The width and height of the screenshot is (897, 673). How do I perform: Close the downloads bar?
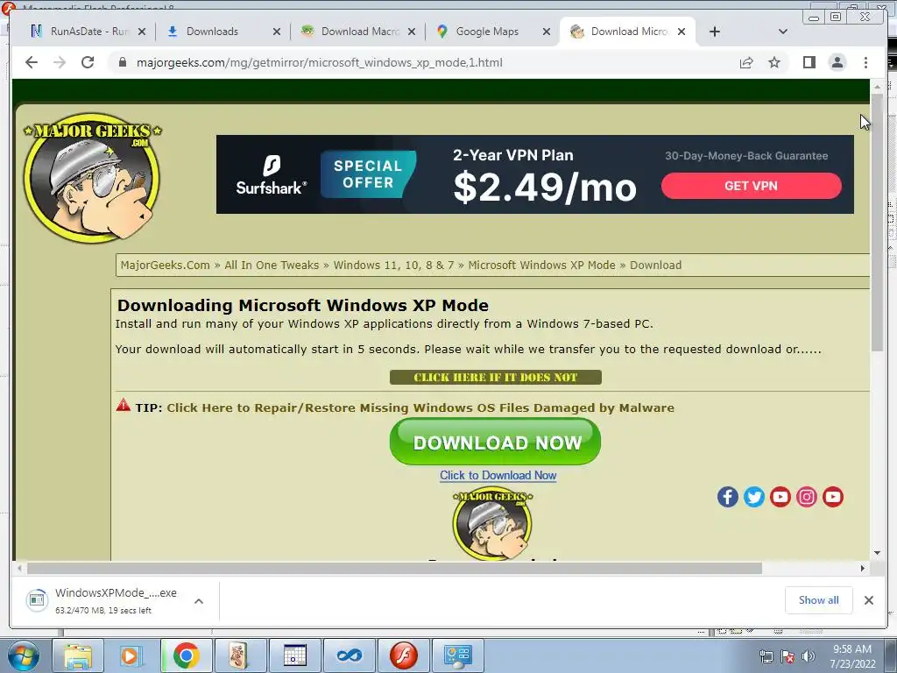click(869, 600)
